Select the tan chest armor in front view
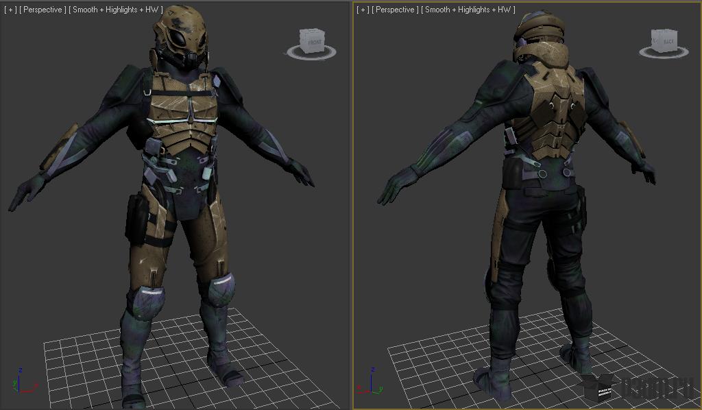This screenshot has width=702, height=410. (x=184, y=114)
